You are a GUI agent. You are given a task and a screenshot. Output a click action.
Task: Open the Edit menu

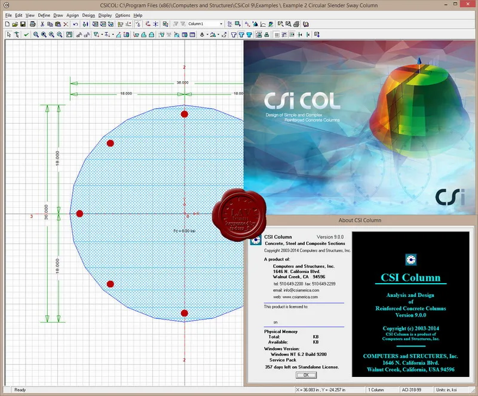19,16
